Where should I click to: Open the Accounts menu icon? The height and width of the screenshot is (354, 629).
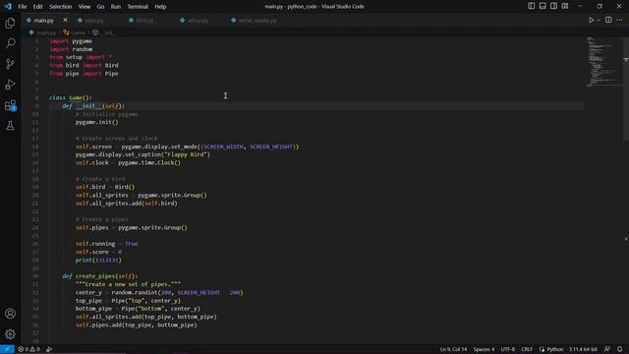[x=10, y=314]
